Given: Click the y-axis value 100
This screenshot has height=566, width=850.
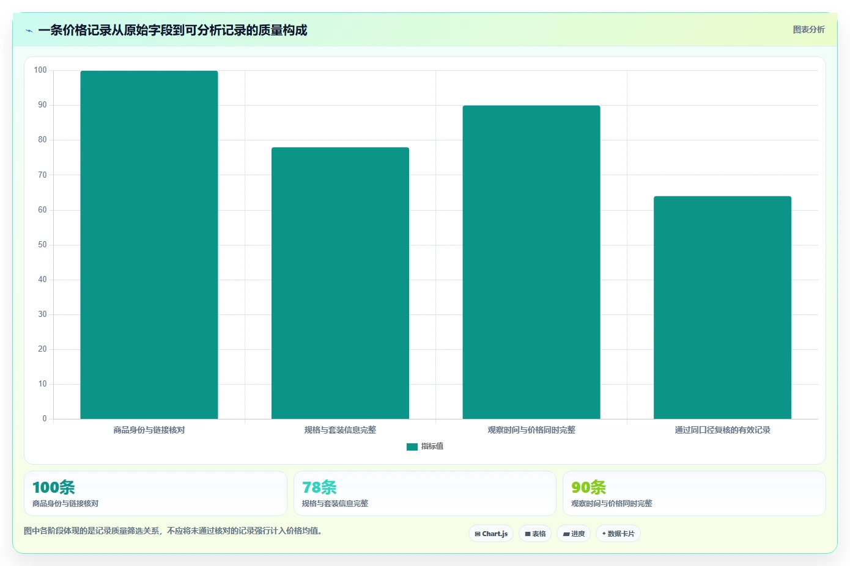Looking at the screenshot, I should pos(40,70).
